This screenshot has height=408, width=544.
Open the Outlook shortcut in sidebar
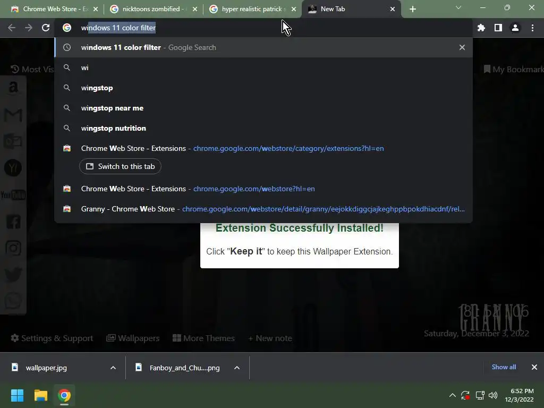(13, 141)
